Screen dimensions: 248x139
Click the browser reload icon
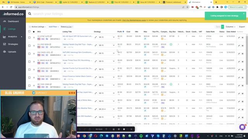point(11,7)
